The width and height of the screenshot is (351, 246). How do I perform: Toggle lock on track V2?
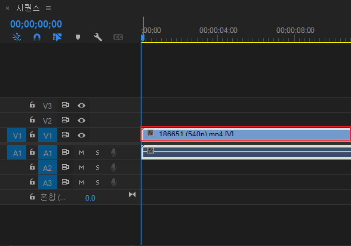click(x=32, y=120)
